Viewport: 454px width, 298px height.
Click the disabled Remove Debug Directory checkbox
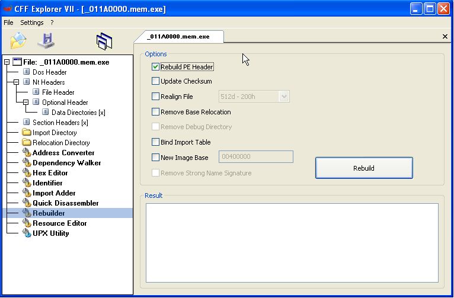click(155, 127)
